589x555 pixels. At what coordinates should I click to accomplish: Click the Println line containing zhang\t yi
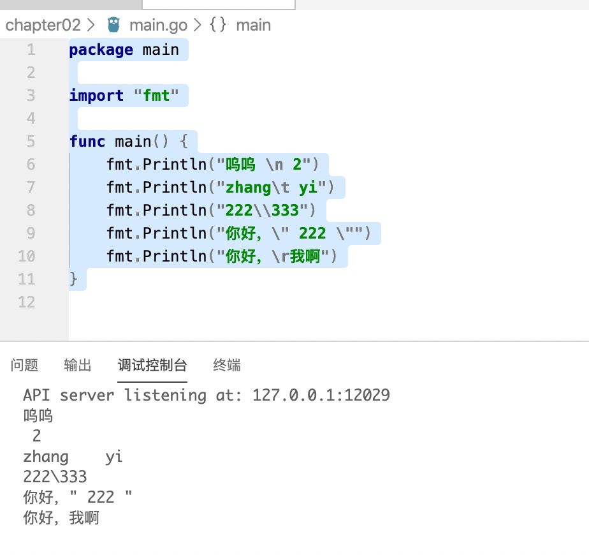pyautogui.click(x=220, y=188)
